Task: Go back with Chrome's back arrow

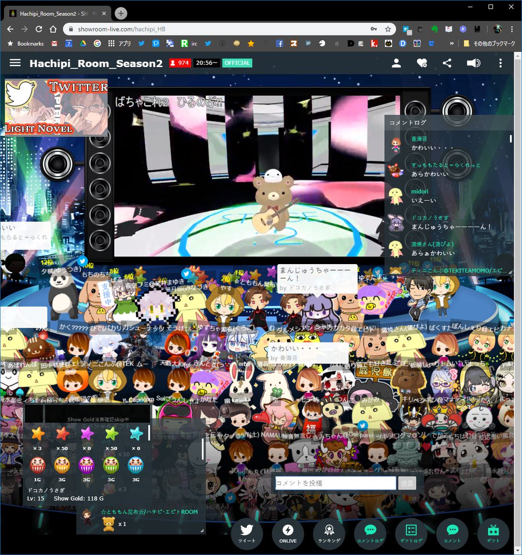Action: [11, 29]
